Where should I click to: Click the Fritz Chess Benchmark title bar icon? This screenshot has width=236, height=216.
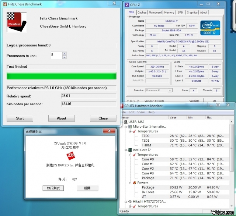(x=5, y=4)
